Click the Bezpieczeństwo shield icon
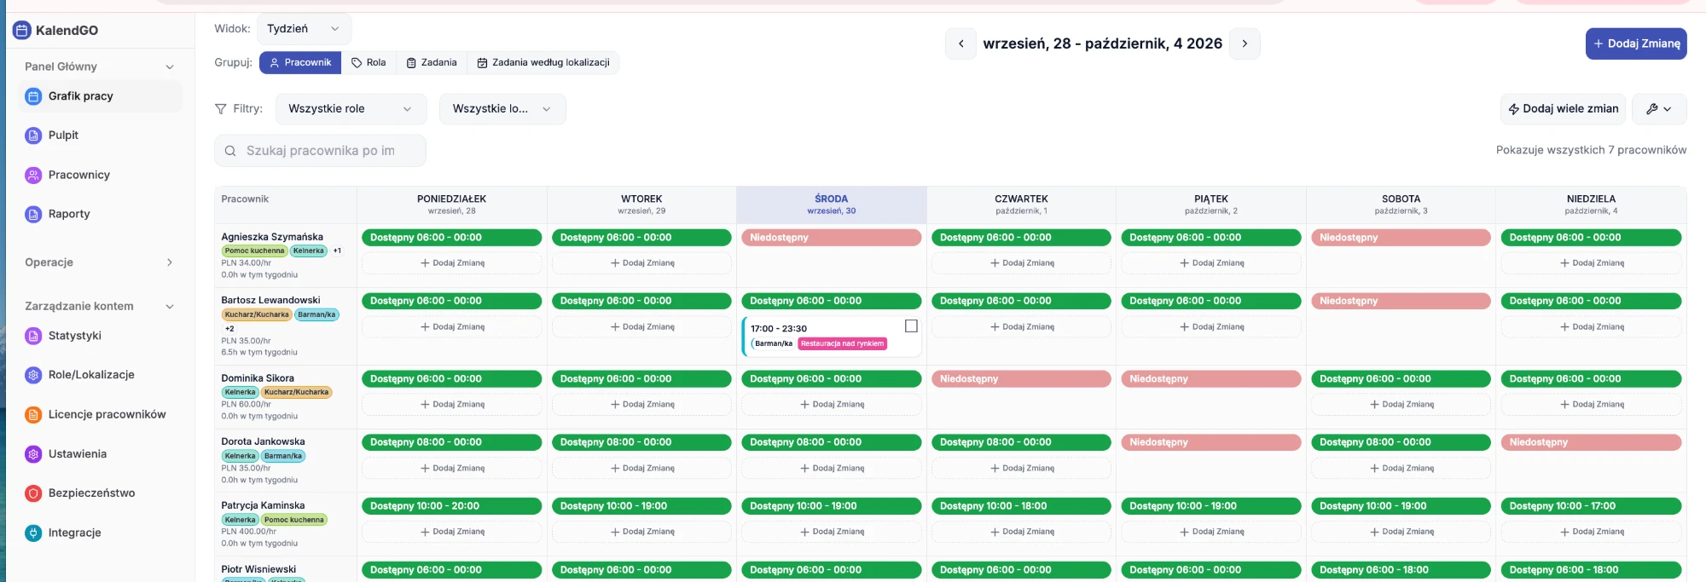 [x=33, y=493]
